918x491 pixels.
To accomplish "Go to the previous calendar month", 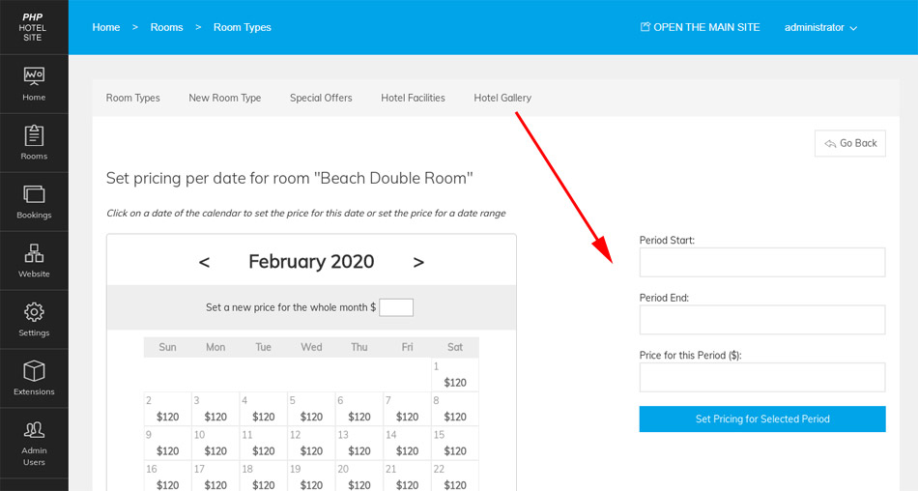I will (204, 262).
